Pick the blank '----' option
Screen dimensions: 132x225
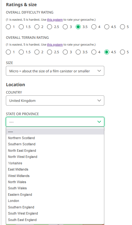pos(55,132)
